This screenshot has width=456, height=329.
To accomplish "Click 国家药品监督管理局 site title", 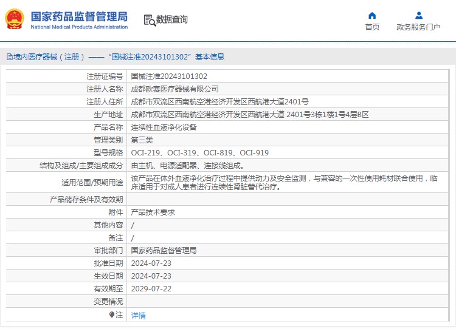I will [79, 16].
